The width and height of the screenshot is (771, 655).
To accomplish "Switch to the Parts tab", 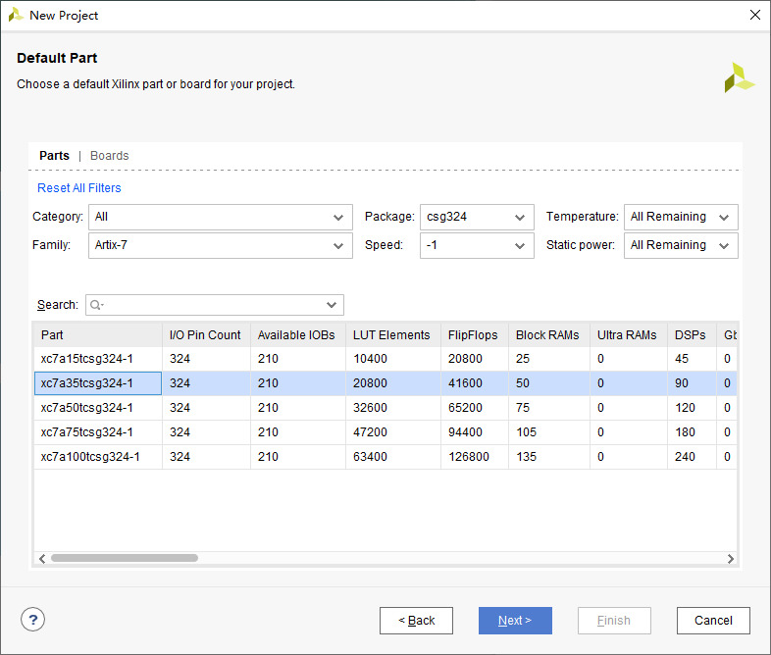I will tap(54, 156).
